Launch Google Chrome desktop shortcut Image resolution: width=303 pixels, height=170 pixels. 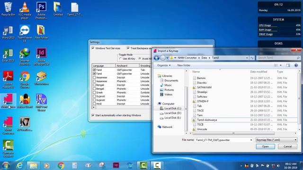click(x=25, y=80)
